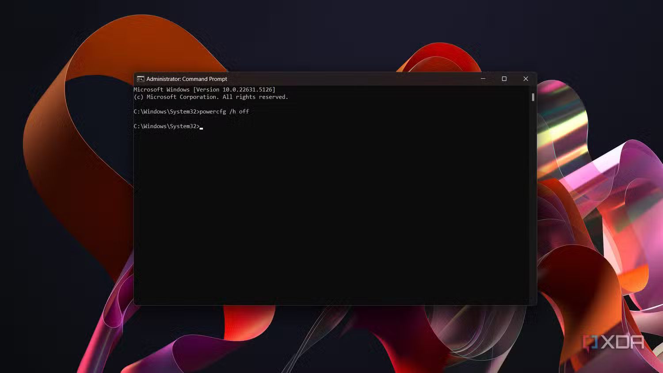Click the active C:\Windows\System32 prompt line
The image size is (663, 373).
166,126
